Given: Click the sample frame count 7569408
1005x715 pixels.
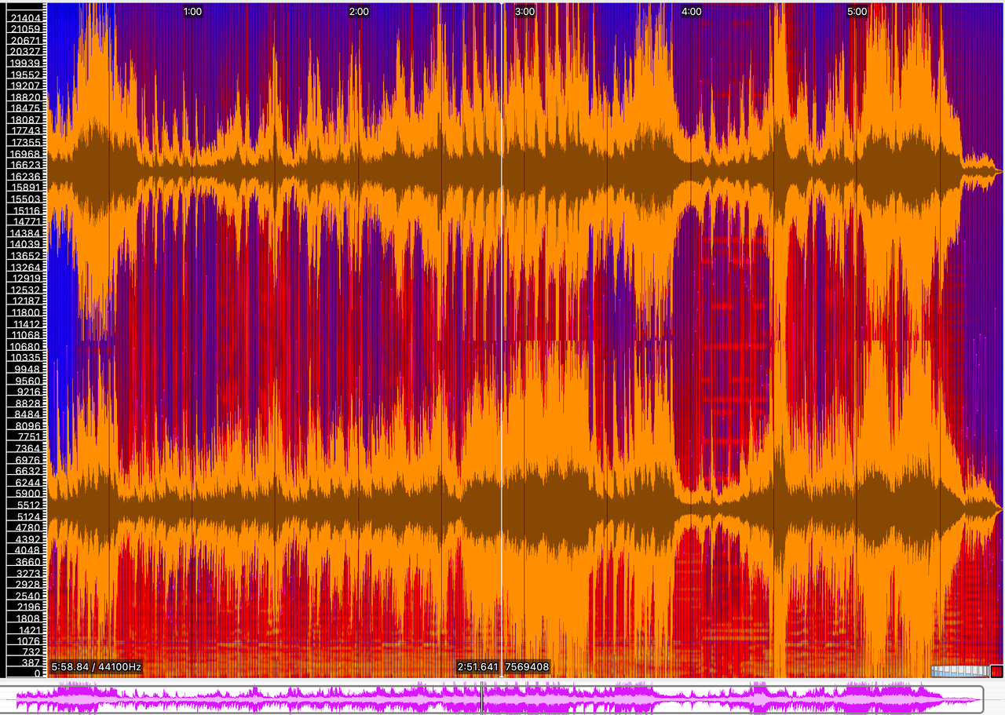Looking at the screenshot, I should click(527, 667).
